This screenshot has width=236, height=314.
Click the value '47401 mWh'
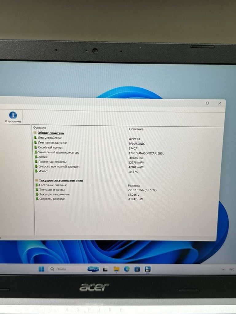(x=136, y=167)
